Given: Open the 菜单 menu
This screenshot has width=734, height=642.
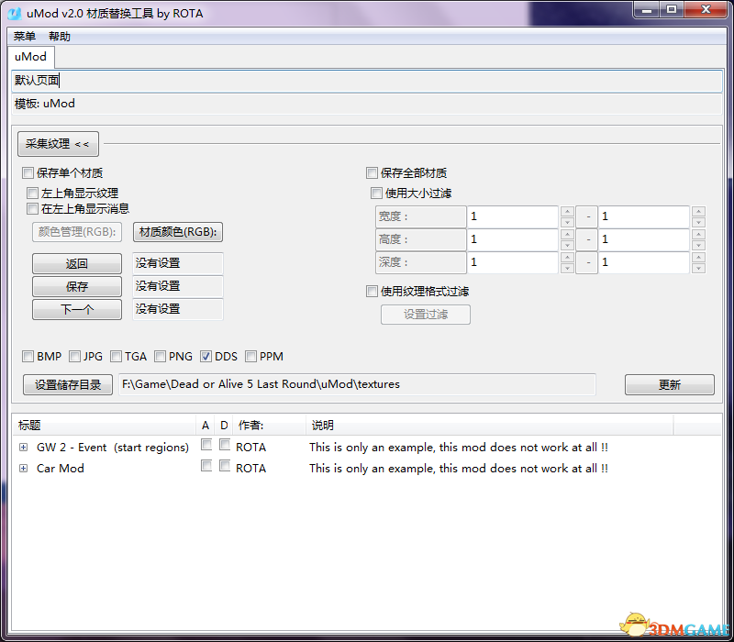Looking at the screenshot, I should (x=25, y=36).
